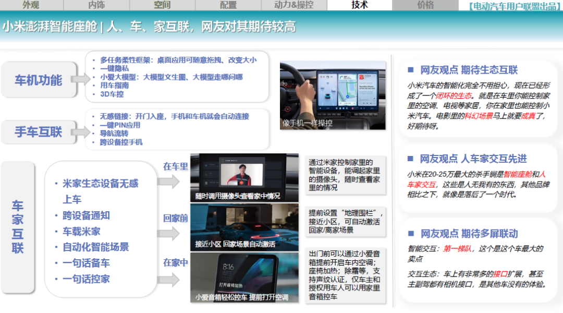Image resolution: width=563 pixels, height=313 pixels.
Task: Switch to the 价格 tab
Action: point(425,5)
